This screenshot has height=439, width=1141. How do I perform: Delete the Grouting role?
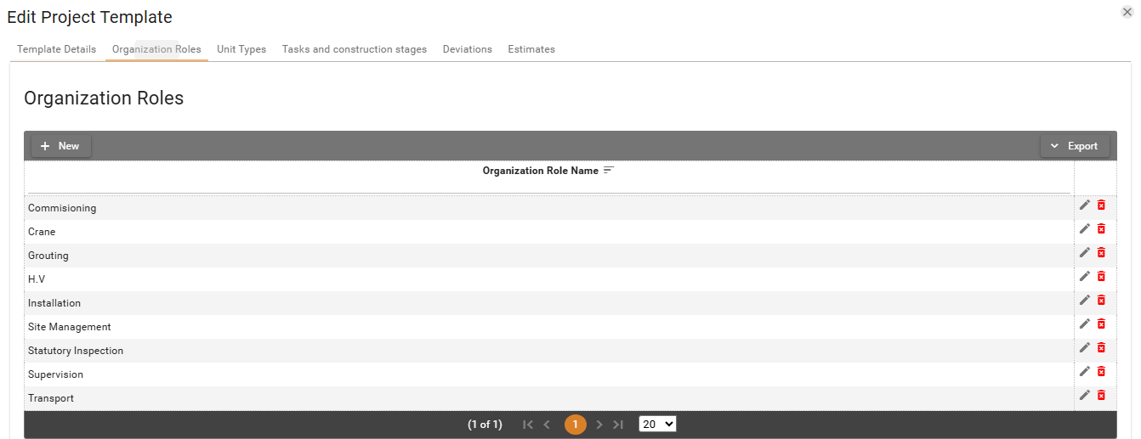click(x=1101, y=252)
